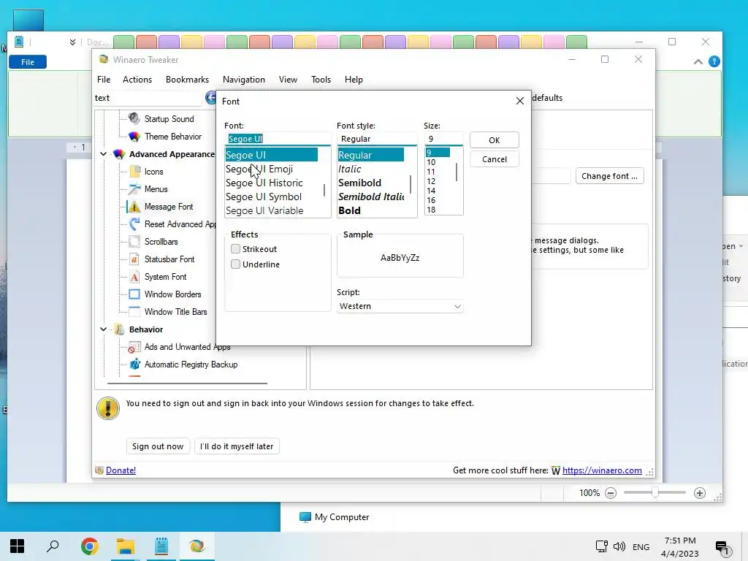Click the Window Borders icon
This screenshot has width=748, height=561.
134,294
